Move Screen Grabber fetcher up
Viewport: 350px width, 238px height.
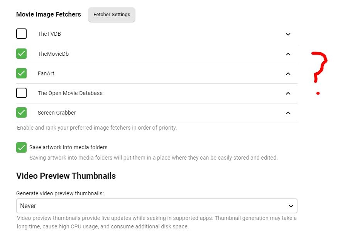(x=288, y=113)
